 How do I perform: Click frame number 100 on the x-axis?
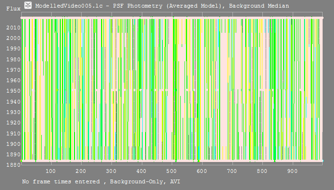click(x=50, y=171)
